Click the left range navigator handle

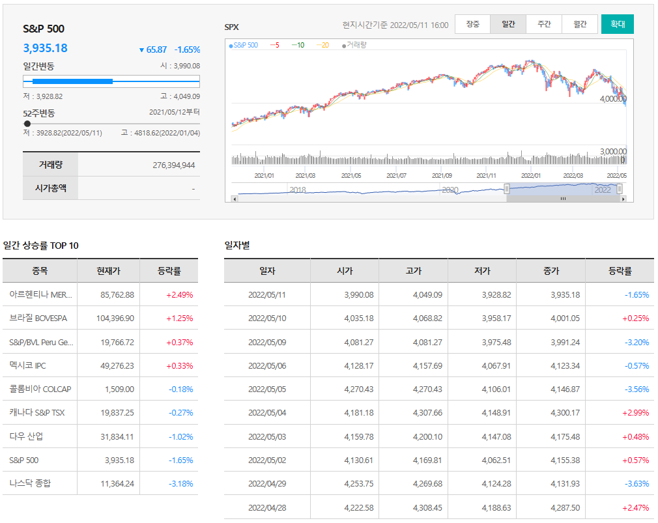(506, 189)
